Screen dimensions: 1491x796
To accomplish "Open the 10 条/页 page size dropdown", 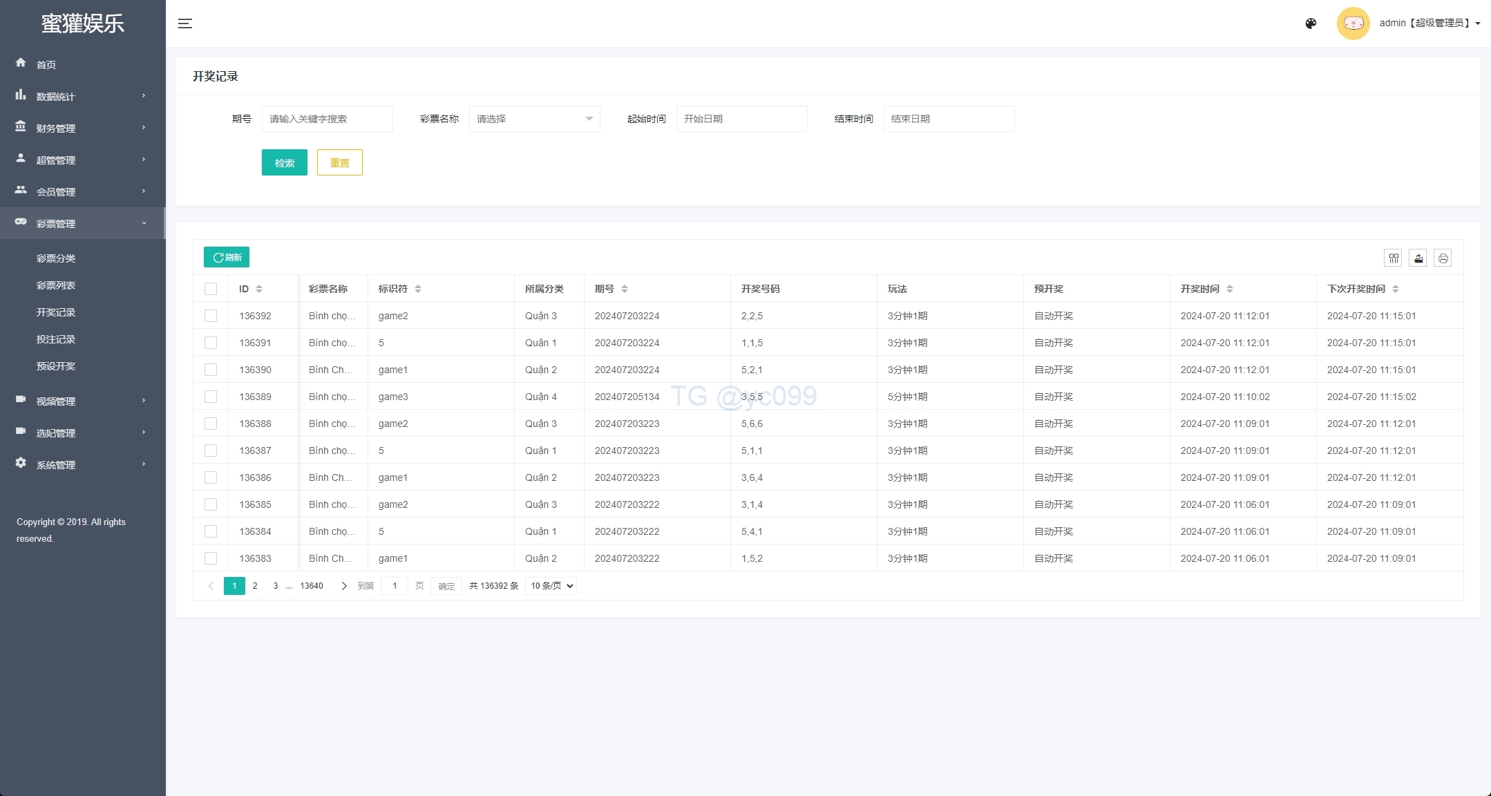I will click(551, 586).
